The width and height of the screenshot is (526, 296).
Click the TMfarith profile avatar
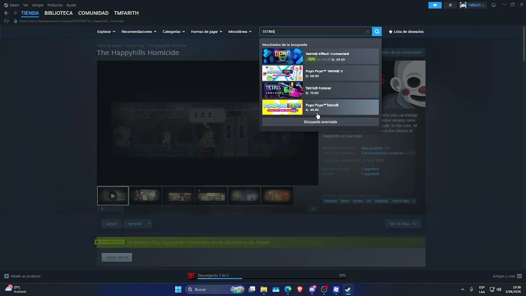(x=463, y=5)
